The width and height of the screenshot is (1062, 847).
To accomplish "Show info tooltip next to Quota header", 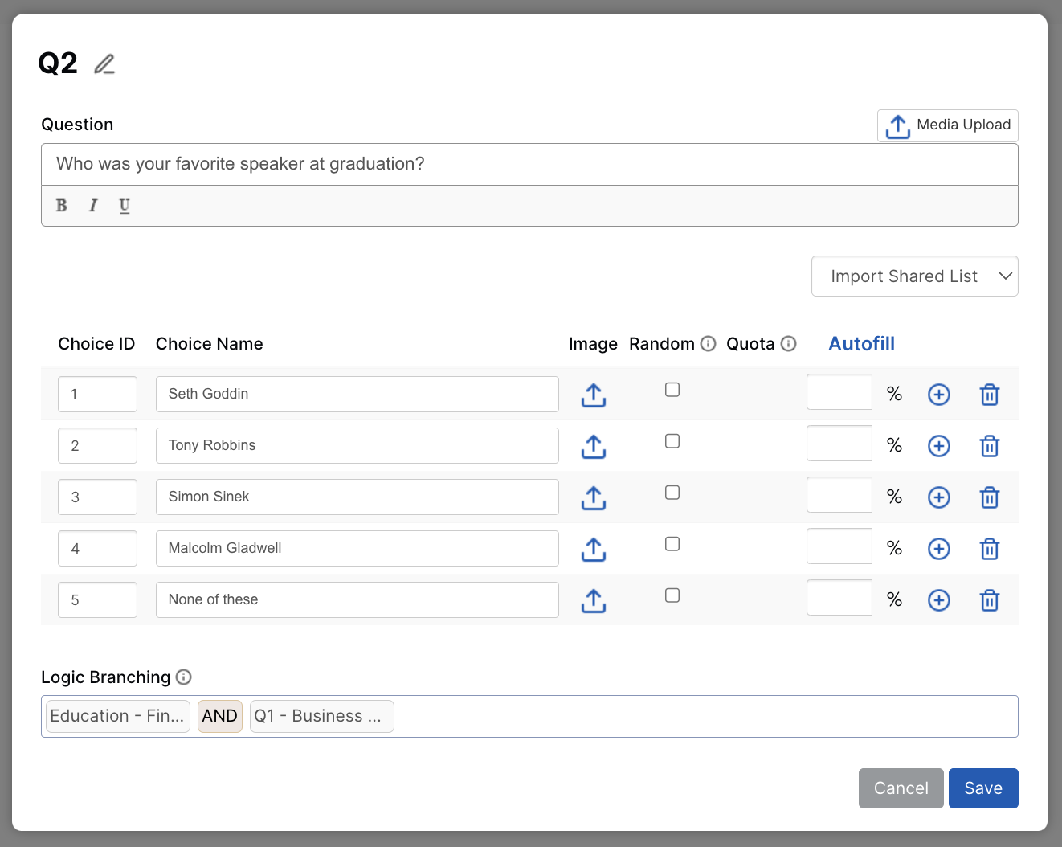I will coord(788,344).
